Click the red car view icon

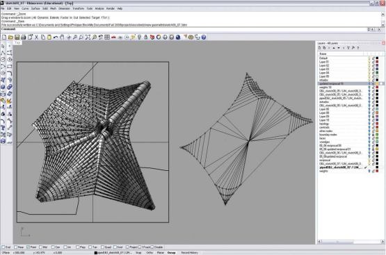[113, 38]
